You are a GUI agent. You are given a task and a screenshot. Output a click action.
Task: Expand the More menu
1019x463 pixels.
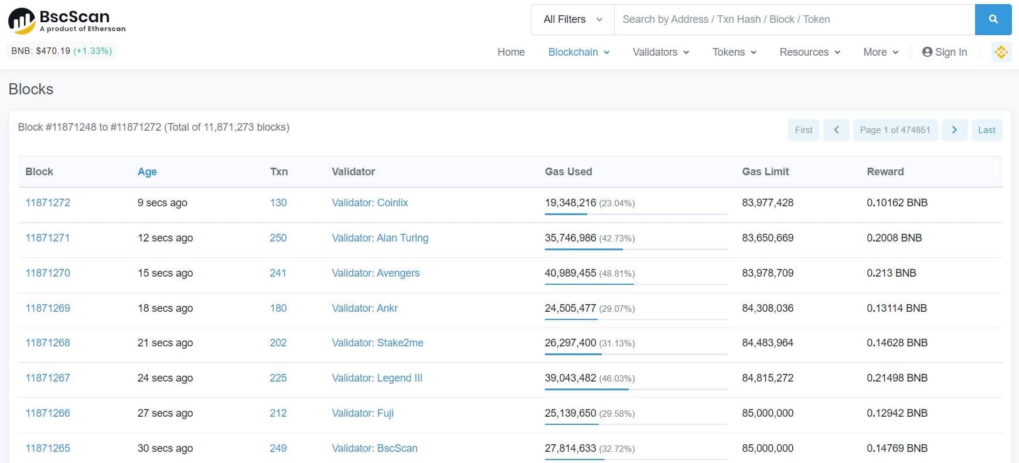click(881, 52)
